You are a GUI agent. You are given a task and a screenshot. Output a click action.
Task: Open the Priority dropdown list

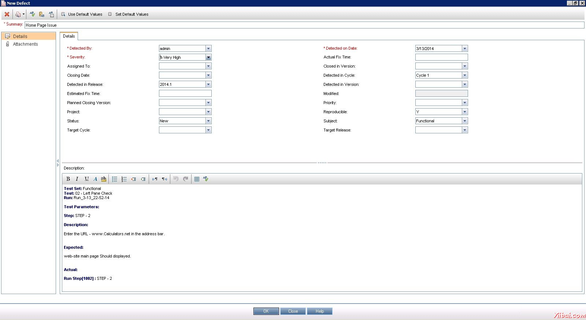[465, 103]
